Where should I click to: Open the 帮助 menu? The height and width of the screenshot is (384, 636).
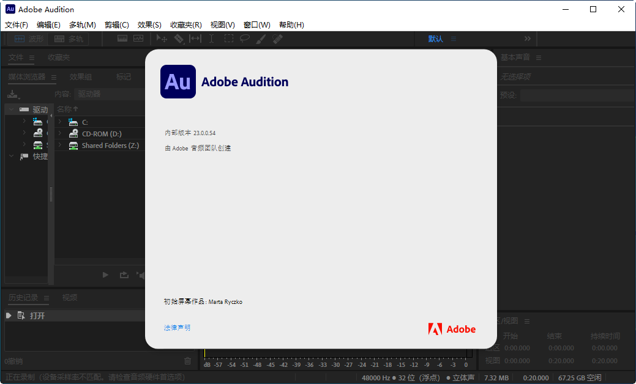(x=292, y=25)
